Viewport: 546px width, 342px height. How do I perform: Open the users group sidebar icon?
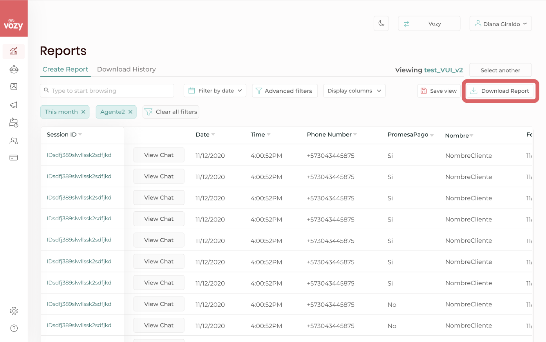[14, 140]
